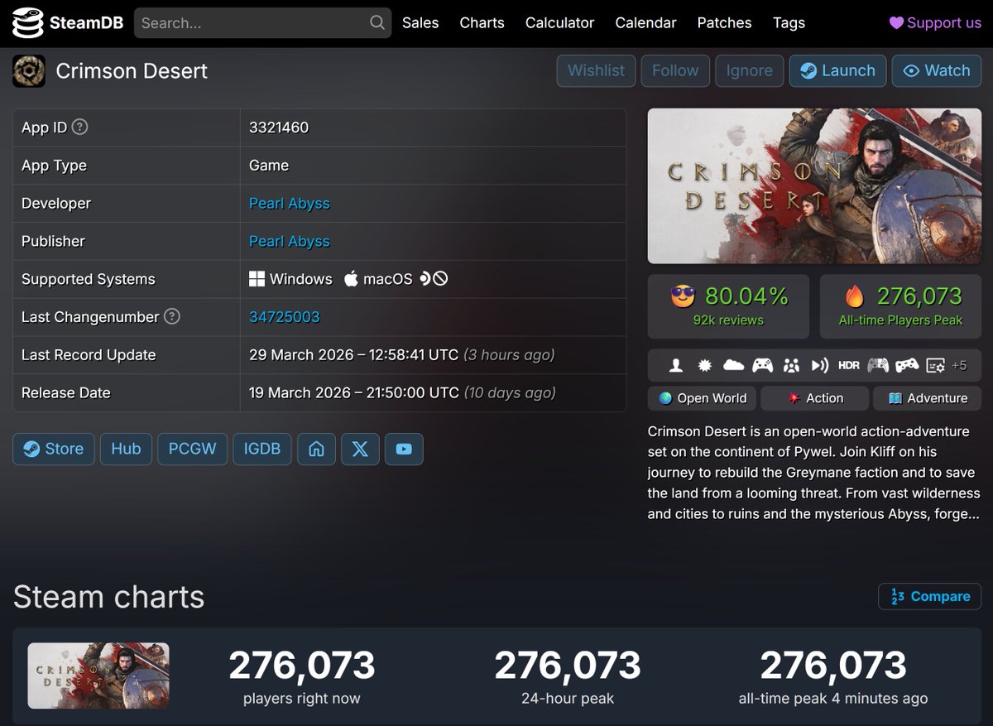Open the community Hub
993x726 pixels.
tap(126, 449)
